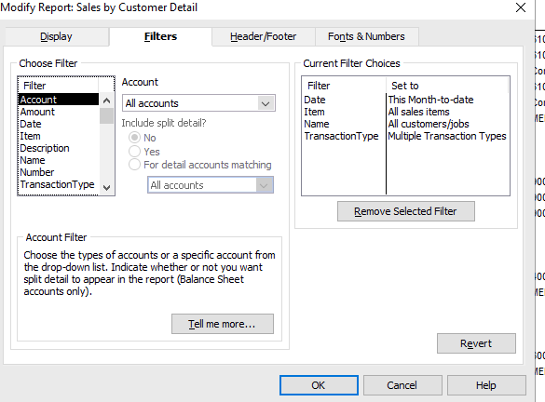Close the Modify Report dialog

pos(521,7)
